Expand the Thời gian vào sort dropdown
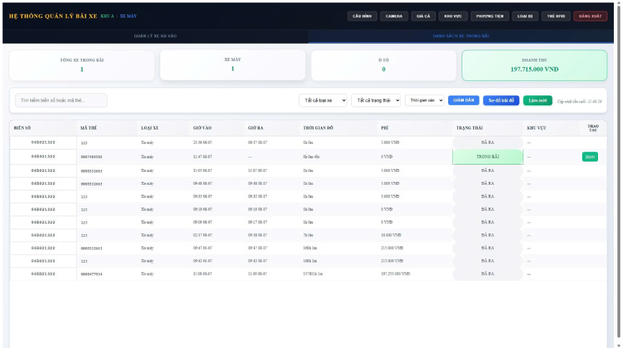621x348 pixels. point(425,100)
